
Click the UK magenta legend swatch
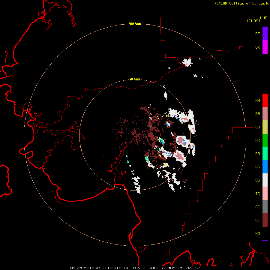(x=265, y=47)
